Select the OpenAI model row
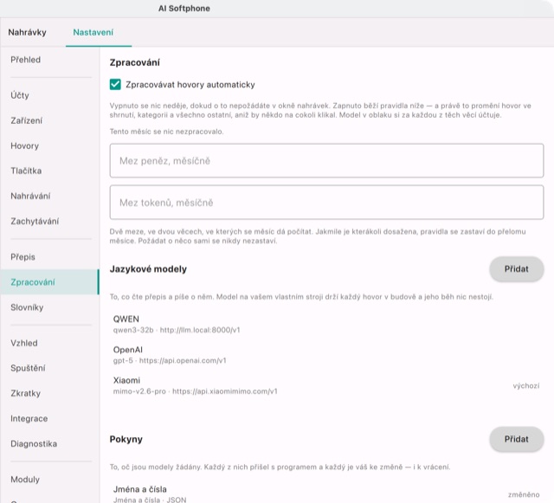Image resolution: width=554 pixels, height=503 pixels. tap(326, 355)
